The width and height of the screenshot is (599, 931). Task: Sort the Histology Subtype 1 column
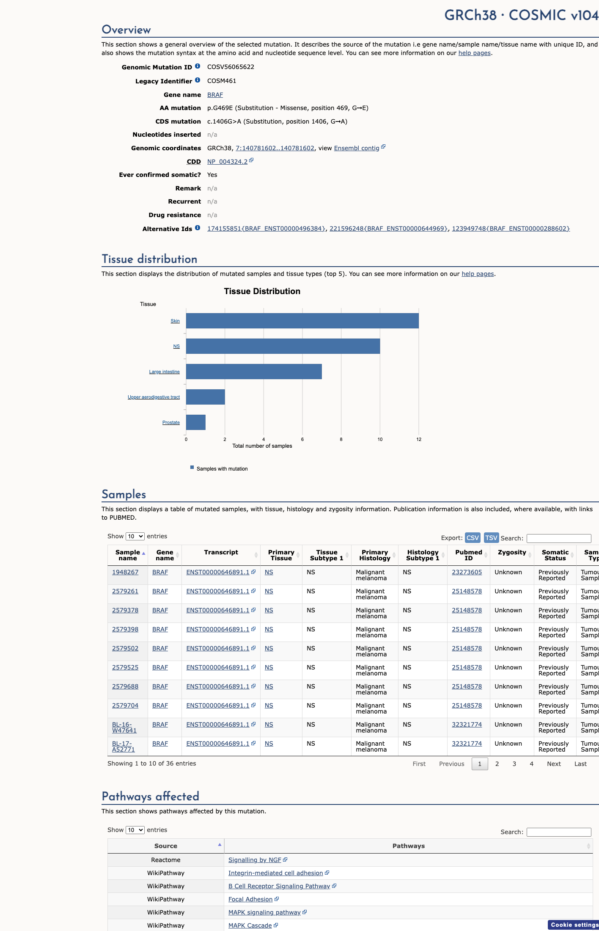(443, 555)
